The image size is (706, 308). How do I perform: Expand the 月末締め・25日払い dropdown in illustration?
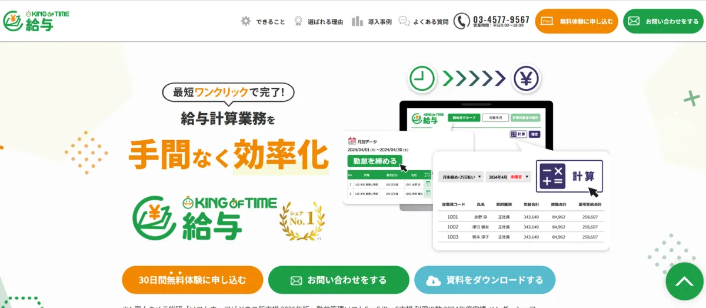click(461, 176)
